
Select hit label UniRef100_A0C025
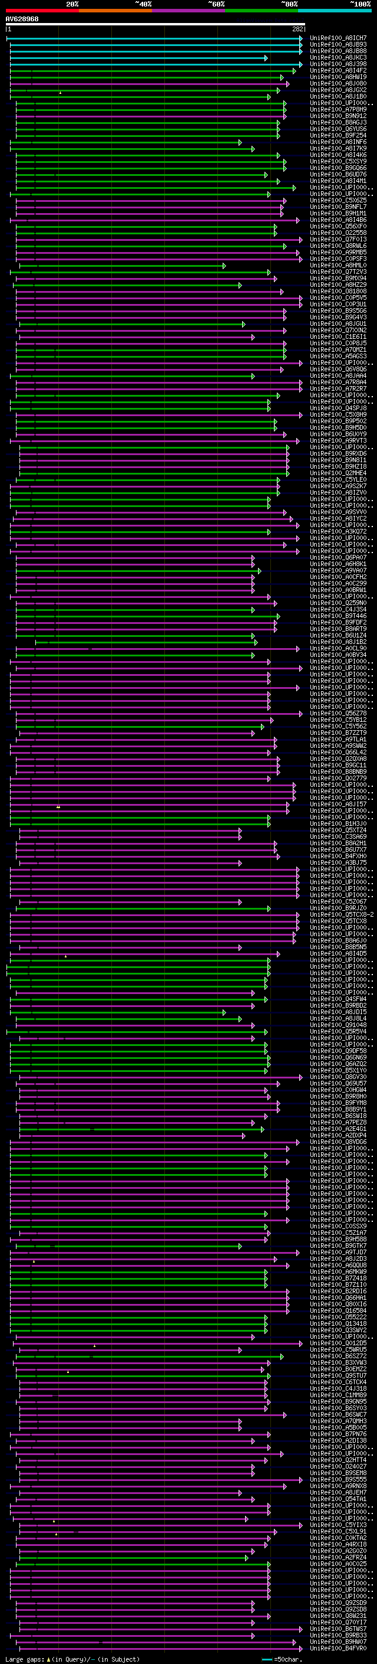(x=338, y=1564)
